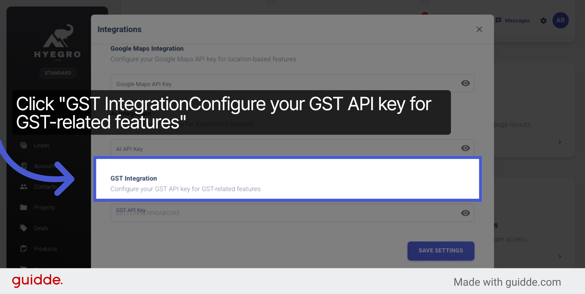Click inside the GST API Key input field
The height and width of the screenshot is (294, 585).
(274, 213)
